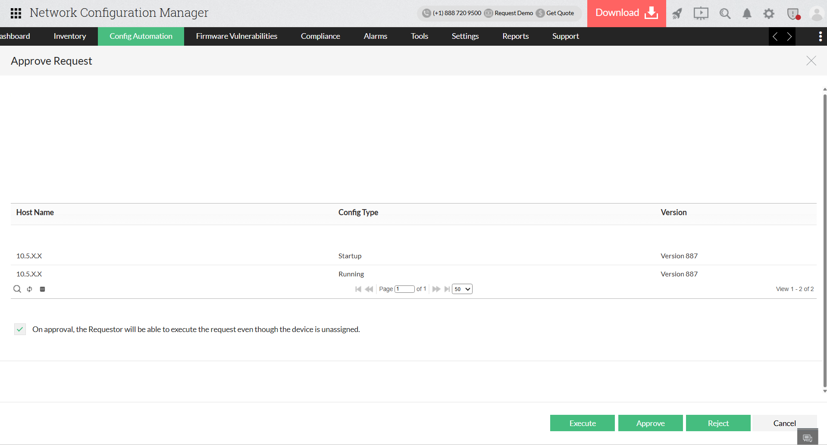Viewport: 827px width, 445px height.
Task: Open the apps grid icon
Action: click(16, 13)
